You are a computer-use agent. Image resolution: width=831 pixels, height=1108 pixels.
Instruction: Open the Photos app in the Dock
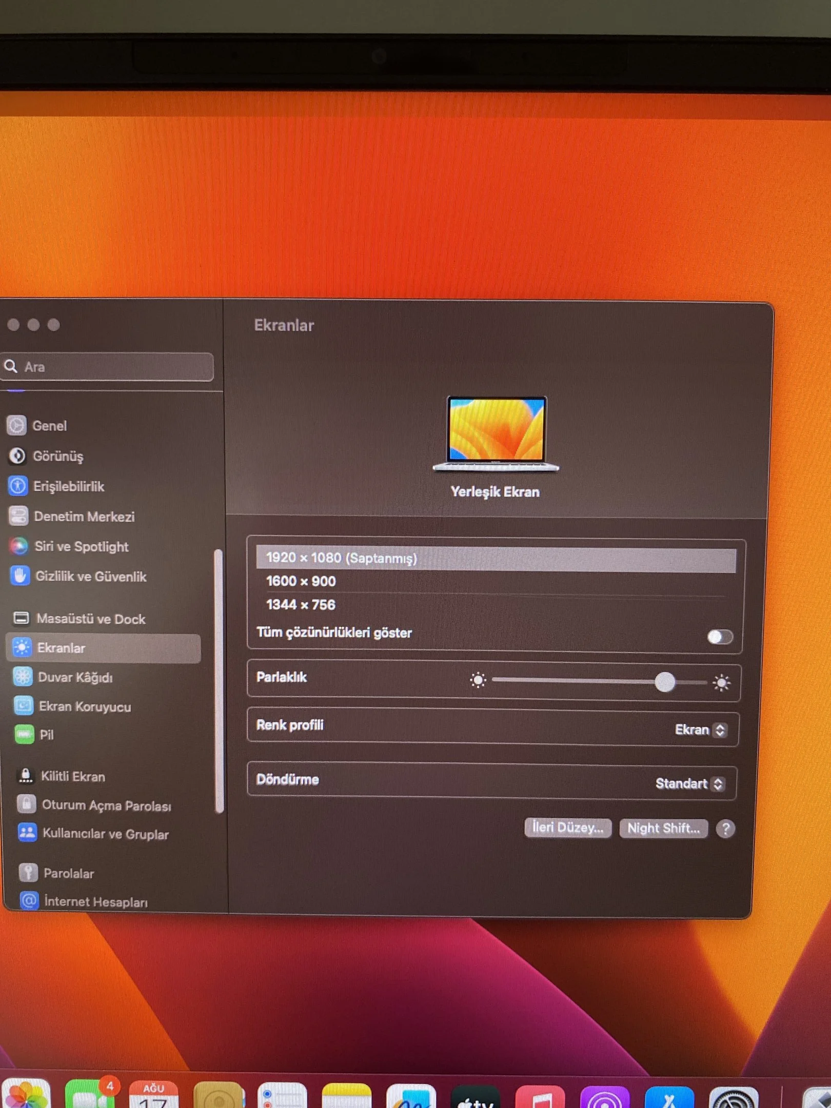point(26,1093)
